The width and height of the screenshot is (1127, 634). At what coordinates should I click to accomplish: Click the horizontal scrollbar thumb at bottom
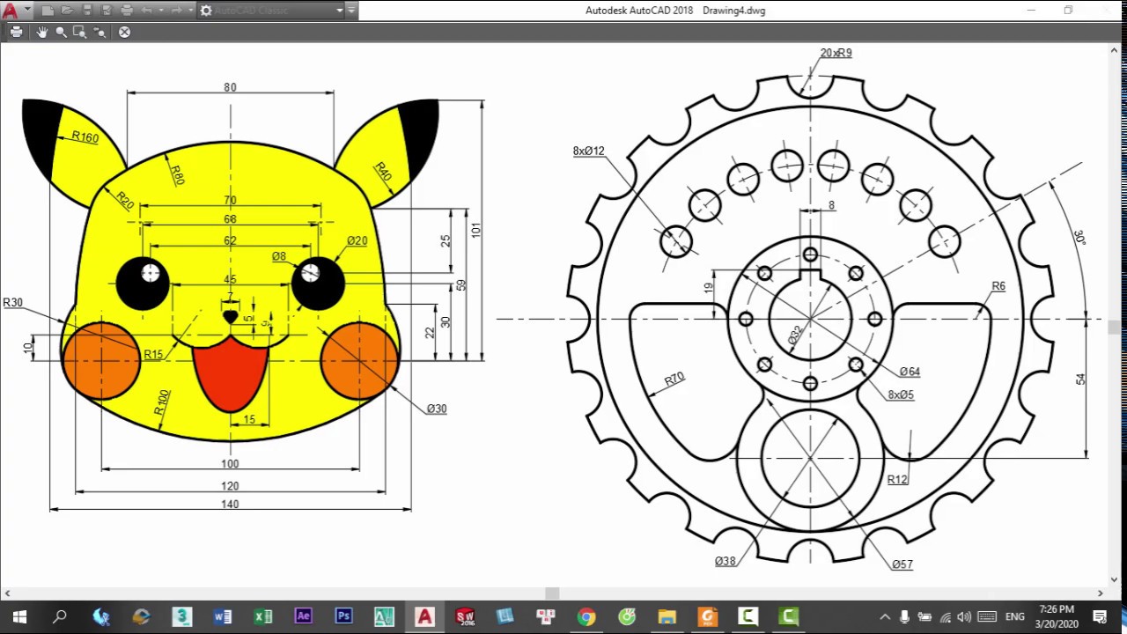pyautogui.click(x=552, y=593)
